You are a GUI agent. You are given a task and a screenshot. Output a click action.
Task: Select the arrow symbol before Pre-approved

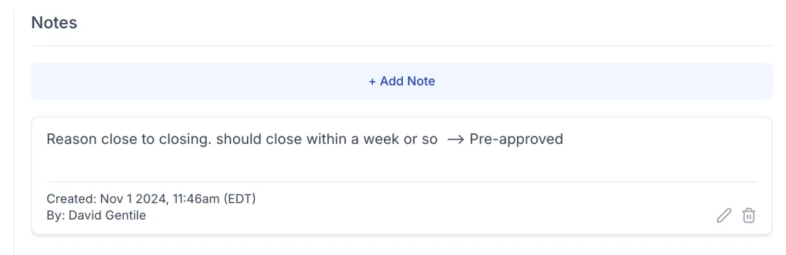tap(455, 139)
